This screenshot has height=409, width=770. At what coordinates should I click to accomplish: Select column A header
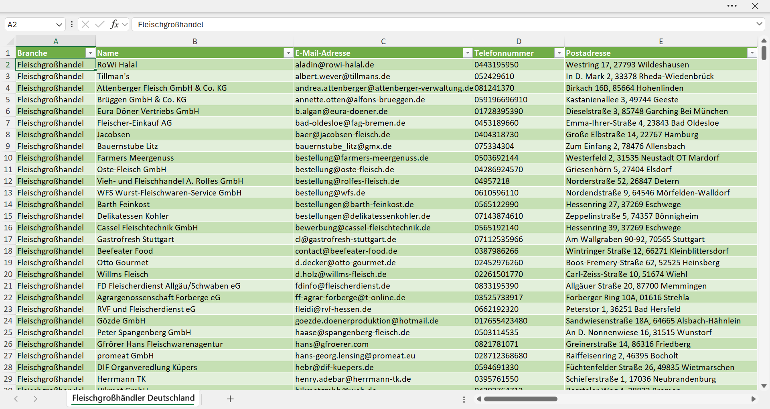point(56,41)
